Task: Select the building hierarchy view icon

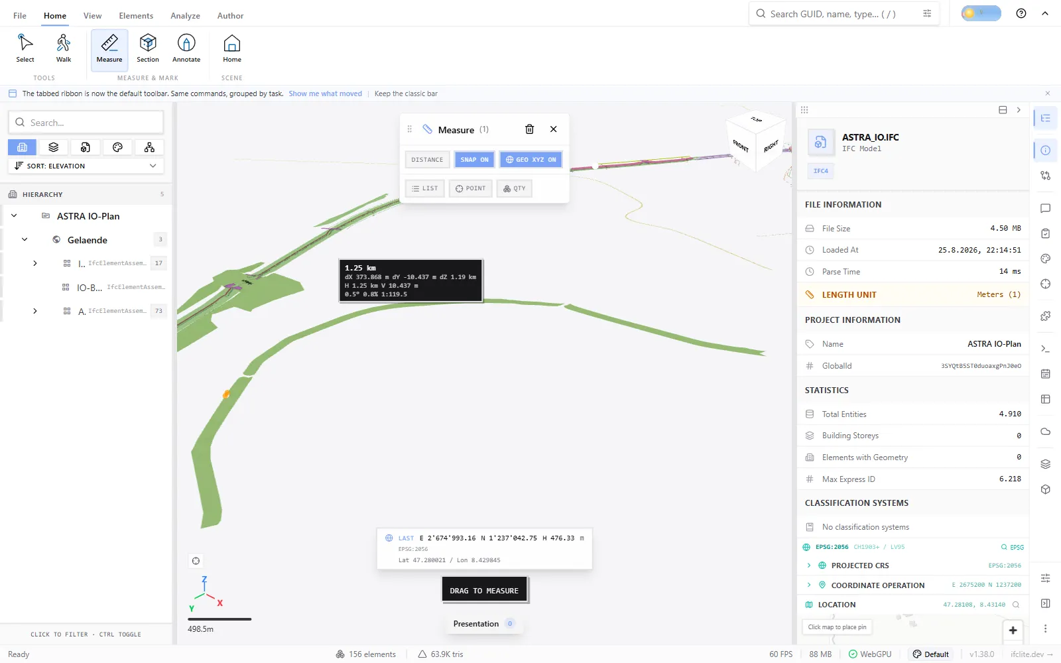Action: [x=22, y=147]
